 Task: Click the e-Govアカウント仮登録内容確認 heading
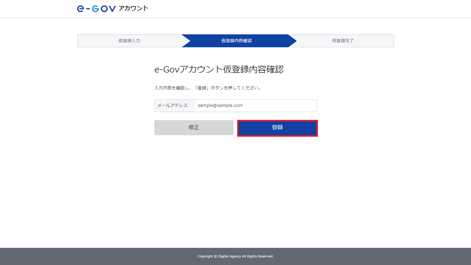[x=219, y=70]
